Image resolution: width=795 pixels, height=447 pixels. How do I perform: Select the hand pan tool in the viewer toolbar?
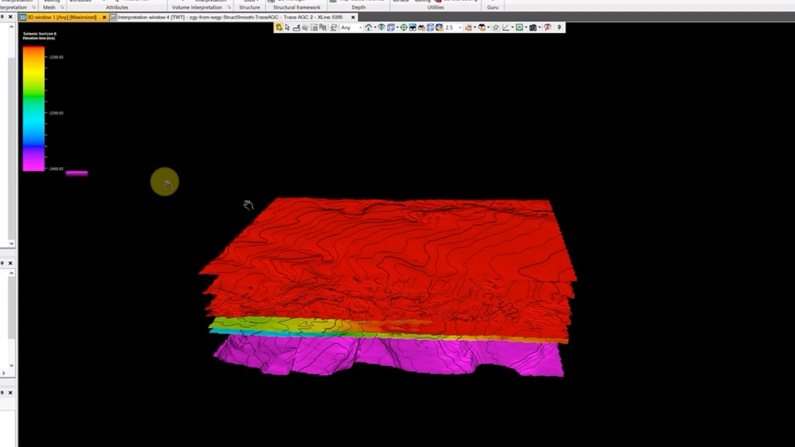tap(278, 28)
